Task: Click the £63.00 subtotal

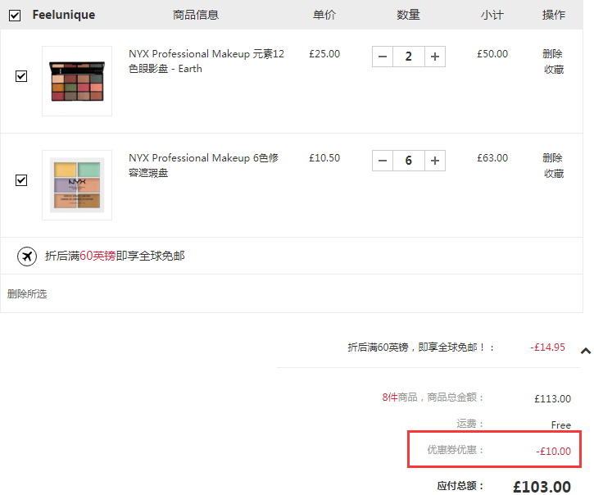Action: [x=492, y=157]
